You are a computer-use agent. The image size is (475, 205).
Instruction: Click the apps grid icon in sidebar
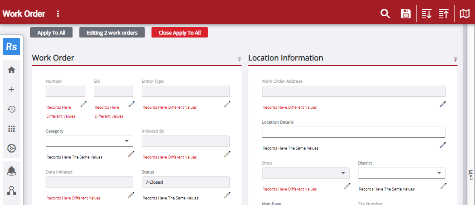pyautogui.click(x=12, y=129)
